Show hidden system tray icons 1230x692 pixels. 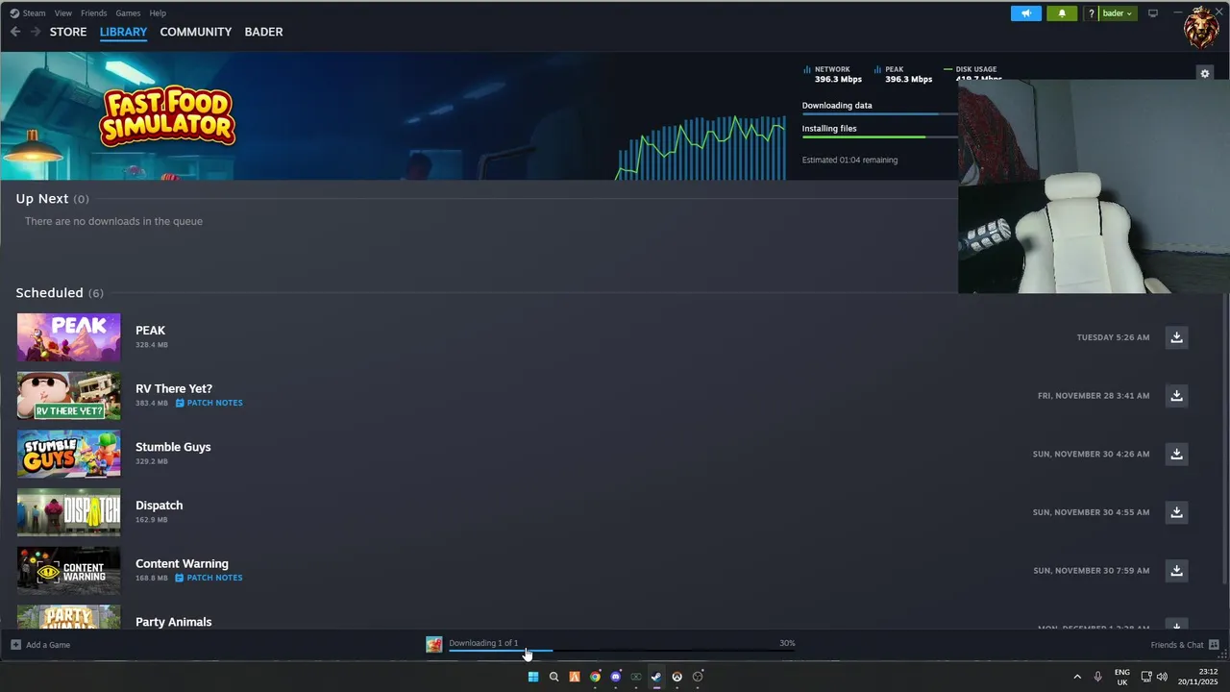pyautogui.click(x=1077, y=677)
